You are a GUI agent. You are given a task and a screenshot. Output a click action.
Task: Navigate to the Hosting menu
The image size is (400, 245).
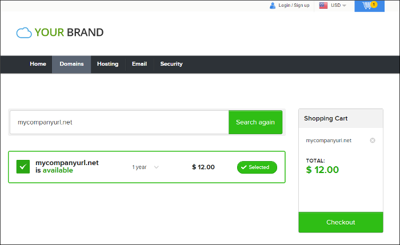click(107, 64)
